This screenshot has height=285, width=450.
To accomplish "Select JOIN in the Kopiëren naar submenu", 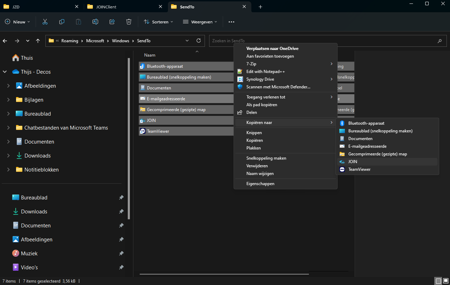I will pyautogui.click(x=353, y=162).
